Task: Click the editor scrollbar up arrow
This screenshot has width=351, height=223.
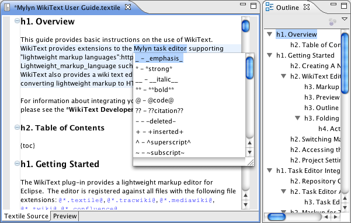Action: point(245,195)
